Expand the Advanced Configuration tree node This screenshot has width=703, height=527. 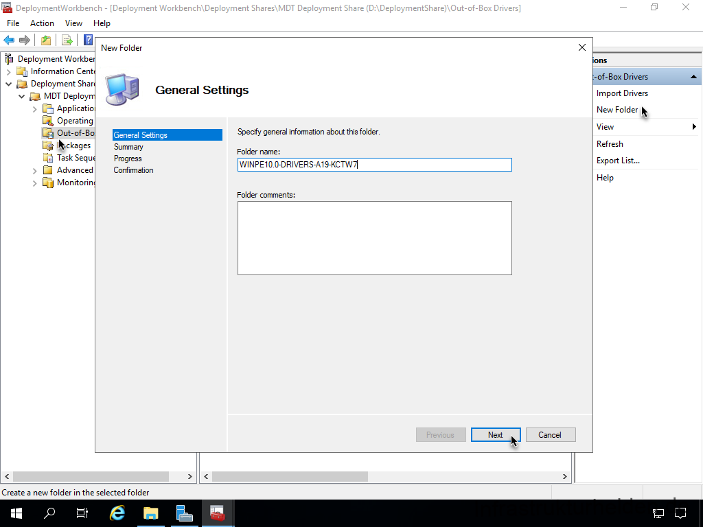click(x=34, y=170)
